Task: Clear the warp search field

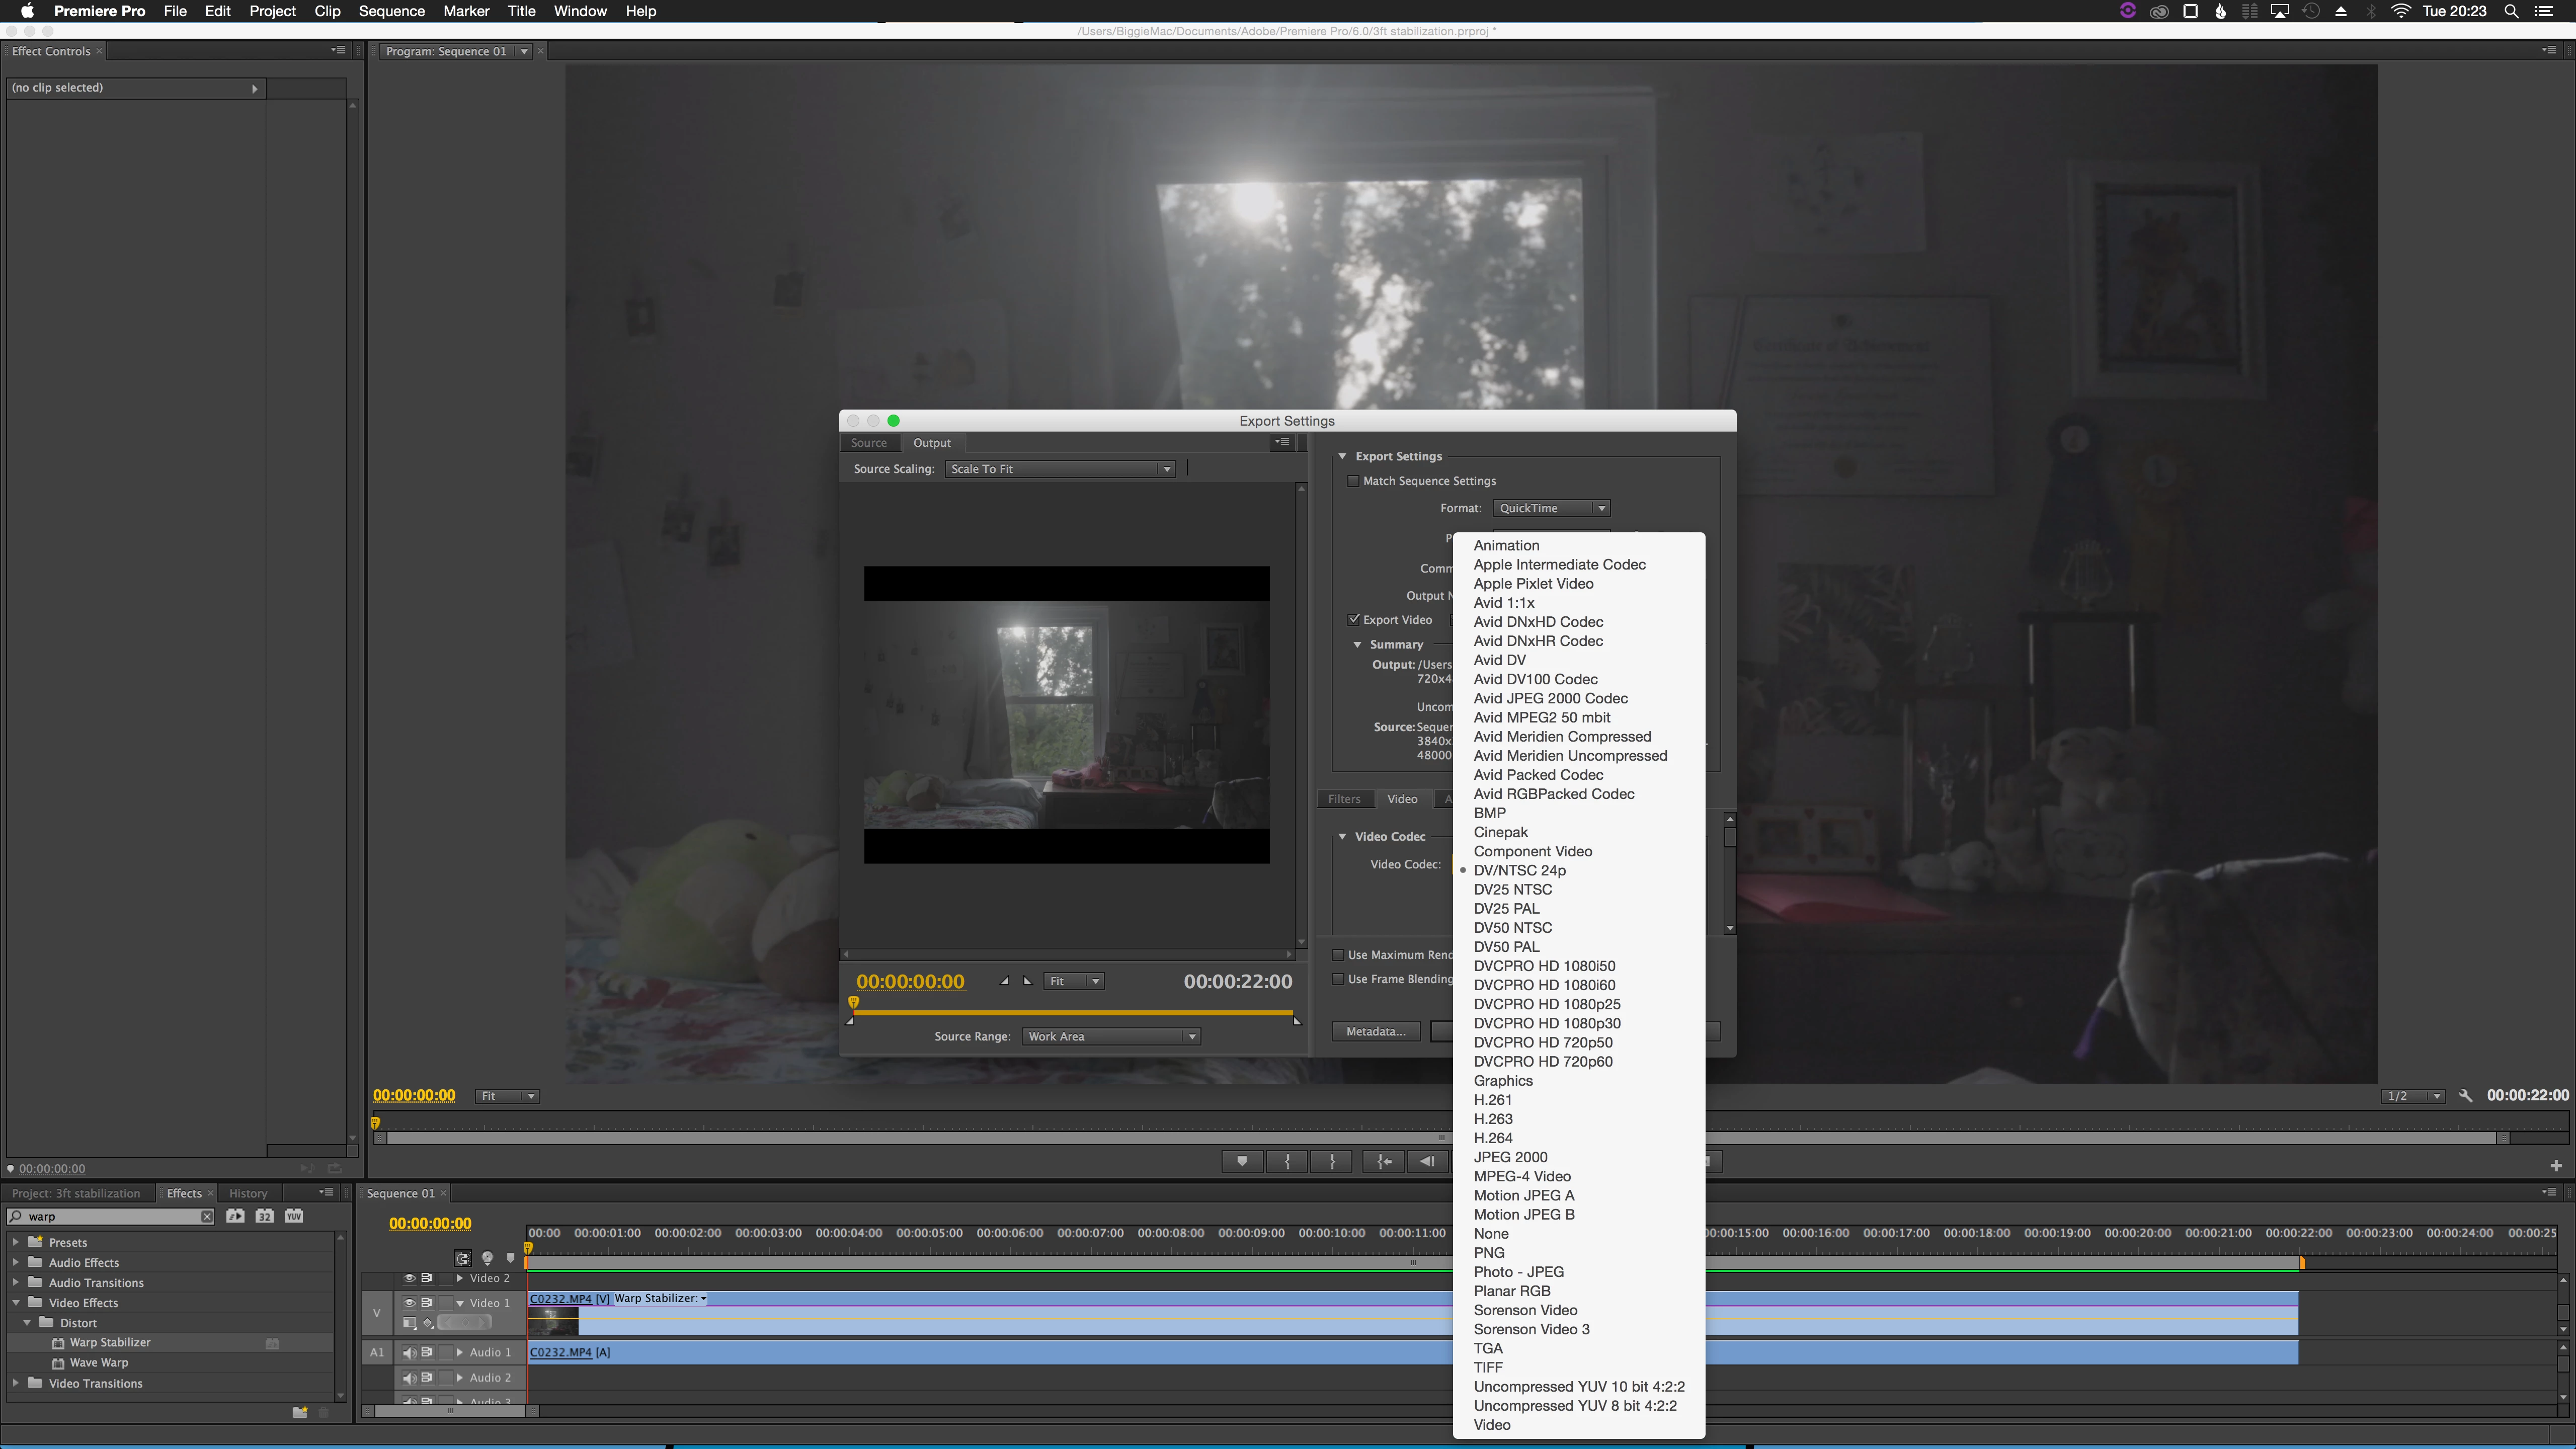Action: 207,1216
